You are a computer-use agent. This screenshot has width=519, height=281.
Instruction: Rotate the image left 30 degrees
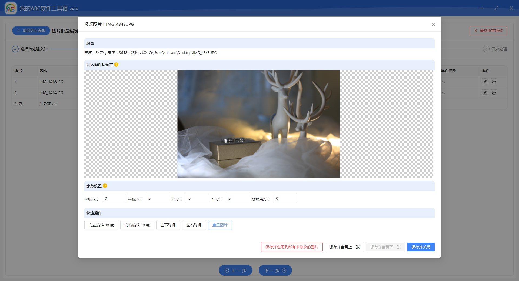(101, 225)
